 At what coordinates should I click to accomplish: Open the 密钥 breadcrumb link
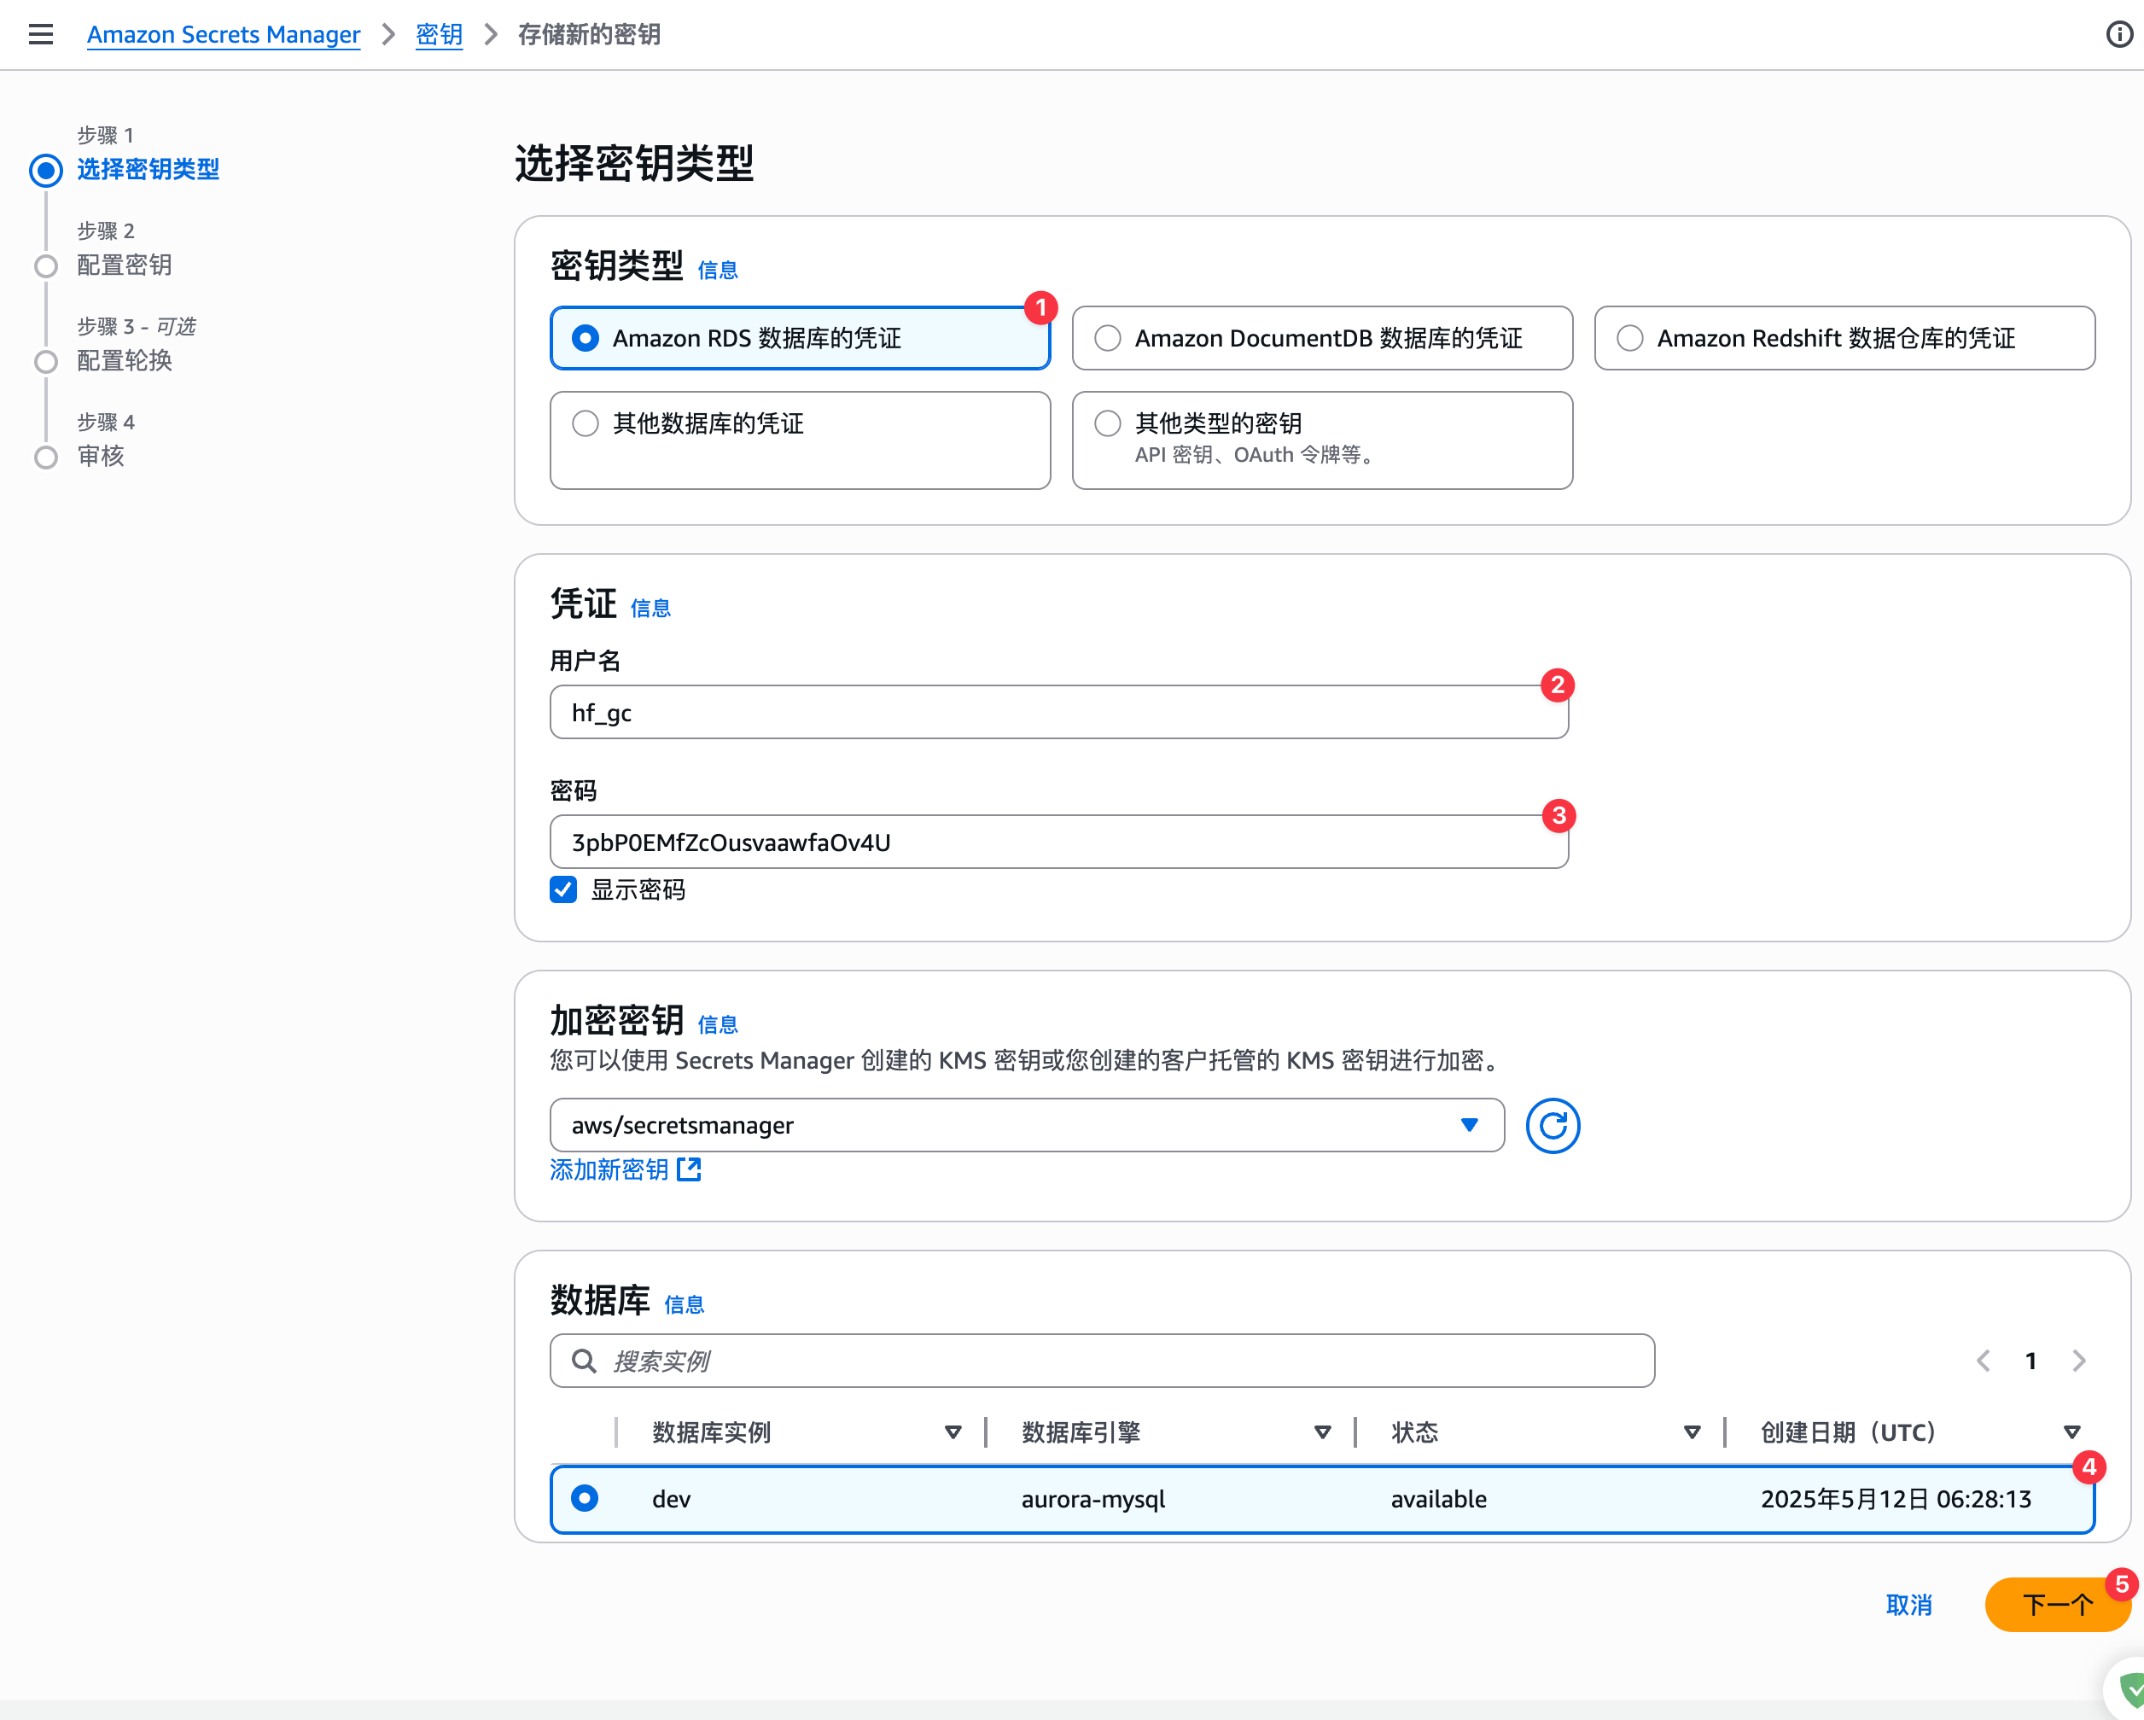(439, 35)
